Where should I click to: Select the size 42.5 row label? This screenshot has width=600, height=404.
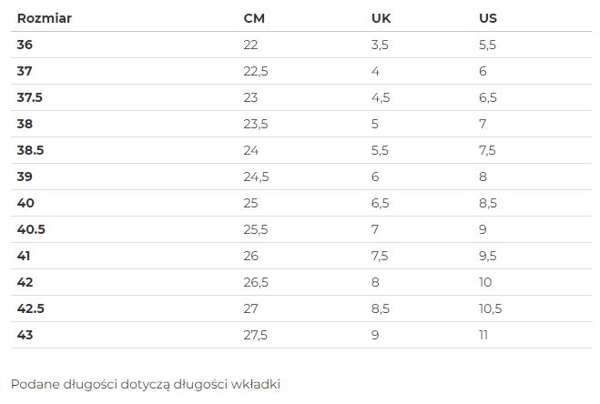31,308
